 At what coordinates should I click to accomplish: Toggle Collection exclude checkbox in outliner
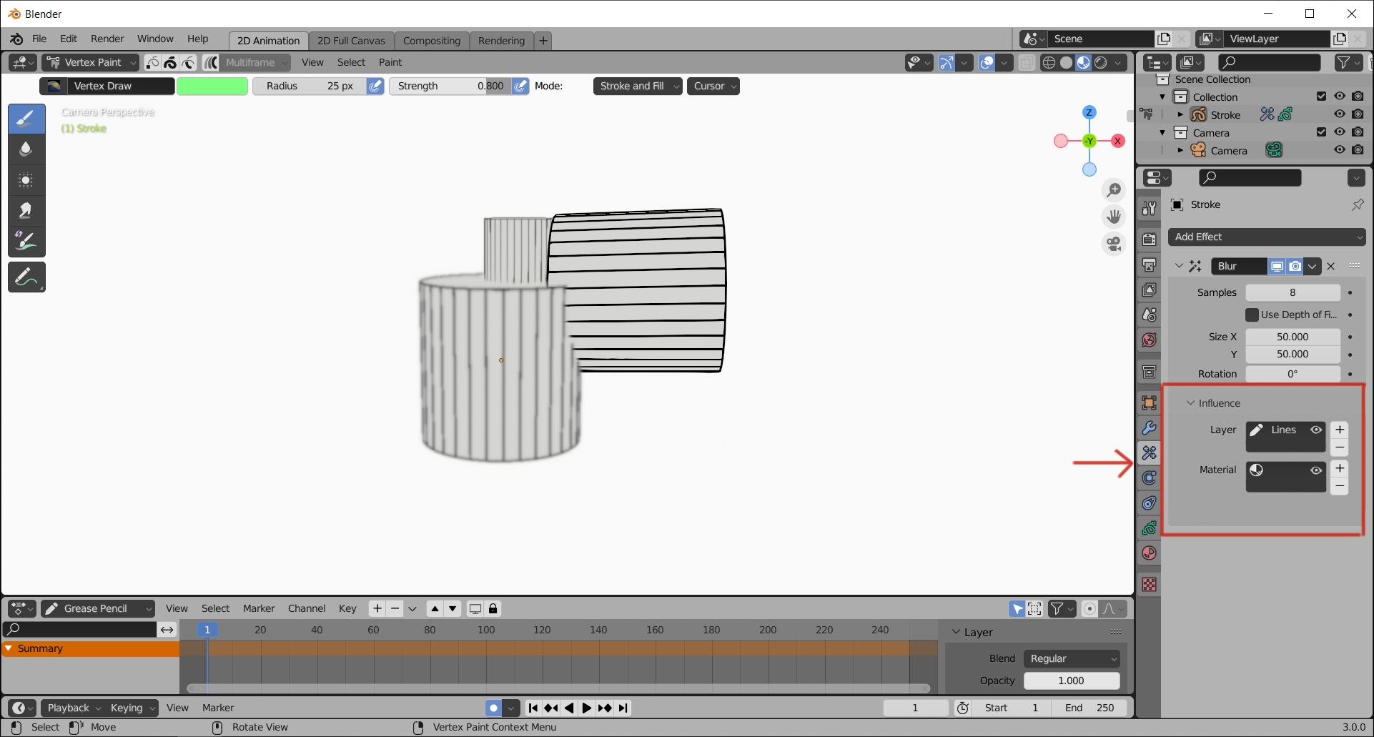click(x=1321, y=97)
